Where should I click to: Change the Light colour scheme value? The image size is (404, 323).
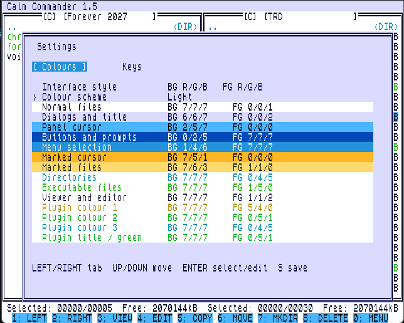(179, 97)
